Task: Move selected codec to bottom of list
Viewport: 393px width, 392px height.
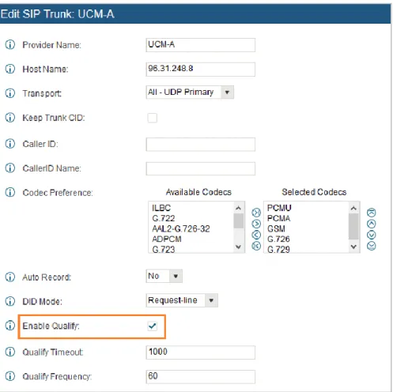Action: coord(372,246)
